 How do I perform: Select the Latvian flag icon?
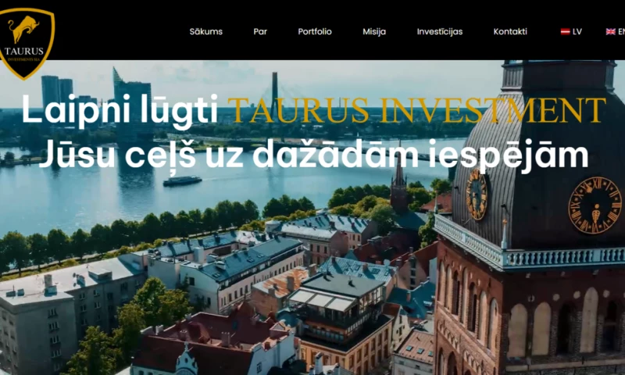[x=565, y=31]
